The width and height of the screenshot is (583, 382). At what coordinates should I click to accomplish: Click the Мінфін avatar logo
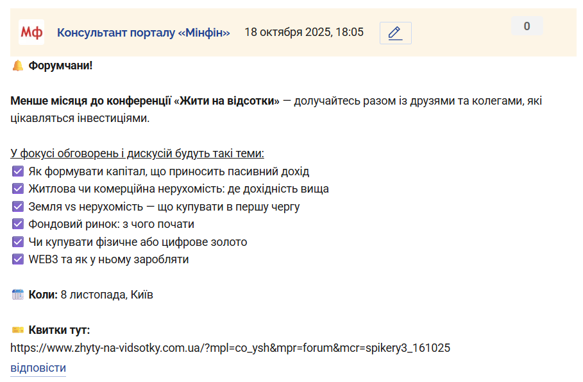(31, 32)
